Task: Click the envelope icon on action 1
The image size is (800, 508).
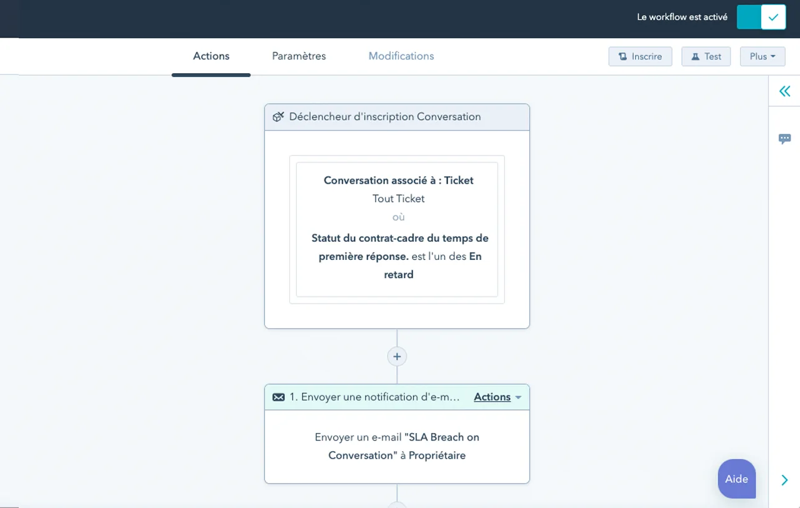Action: [x=278, y=397]
